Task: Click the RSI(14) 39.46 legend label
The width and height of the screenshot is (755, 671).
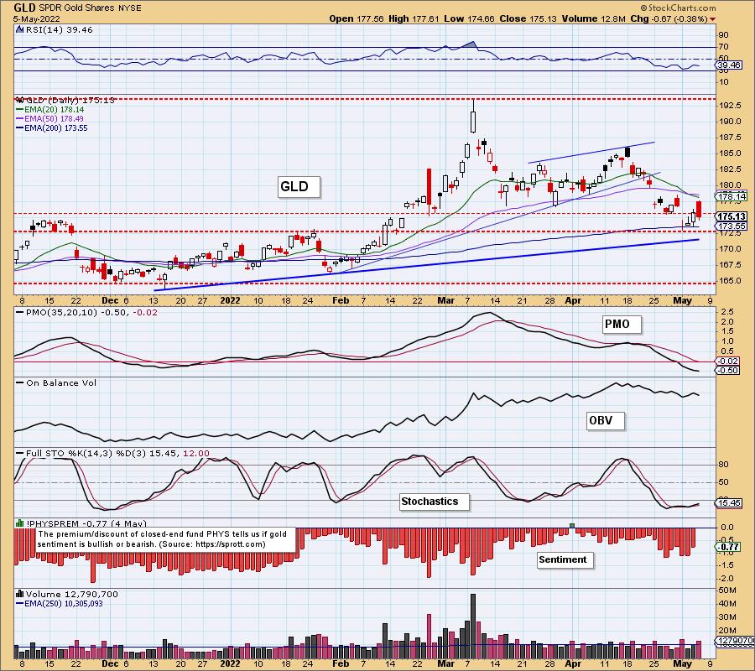Action: tap(60, 29)
